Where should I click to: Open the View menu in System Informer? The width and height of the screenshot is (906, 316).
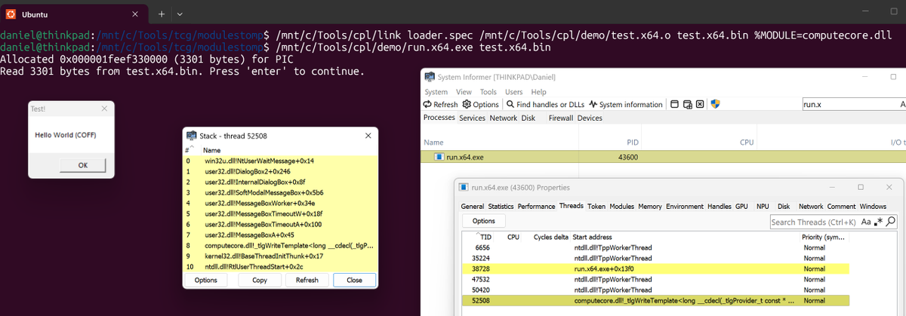[x=464, y=92]
